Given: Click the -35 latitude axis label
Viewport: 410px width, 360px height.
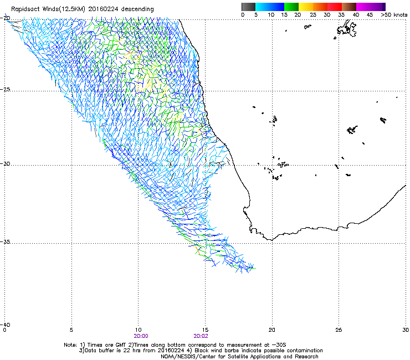Looking at the screenshot, I should (x=6, y=241).
